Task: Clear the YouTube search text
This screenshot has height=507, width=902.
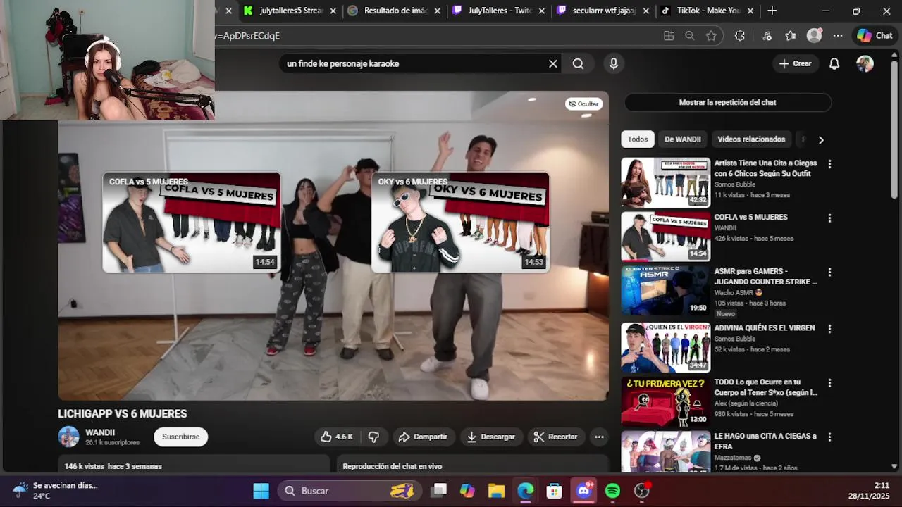Action: [x=553, y=63]
